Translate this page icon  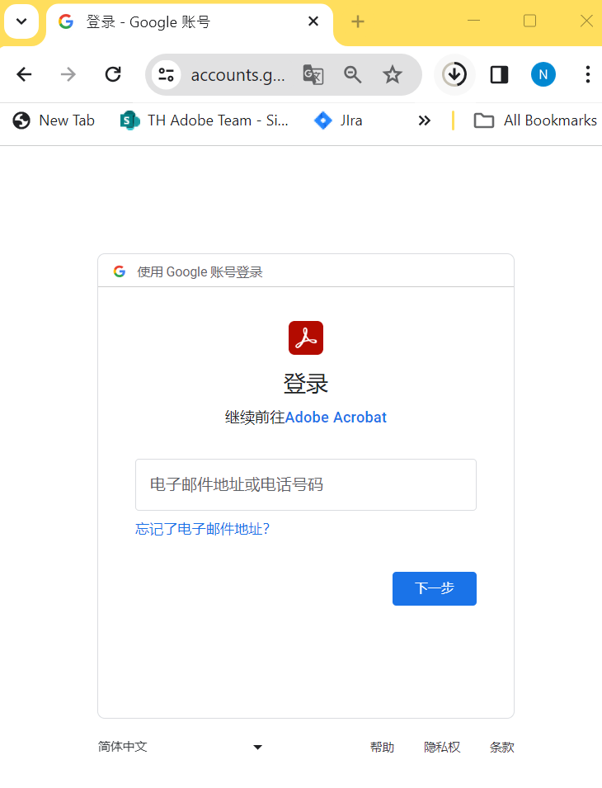[313, 75]
